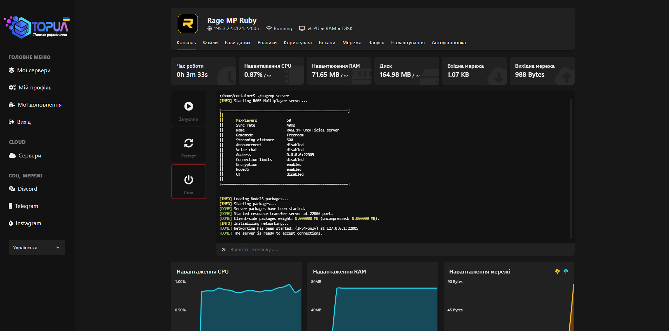Click the yellow download network legend icon
The height and width of the screenshot is (331, 669).
tap(557, 271)
